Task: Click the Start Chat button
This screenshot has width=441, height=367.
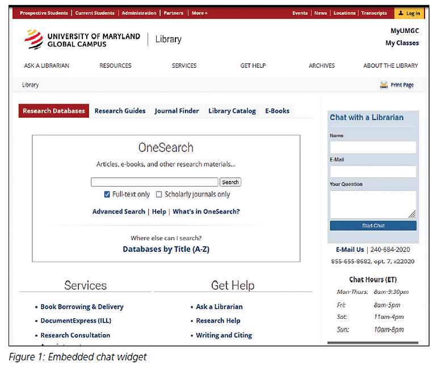Action: click(x=373, y=225)
